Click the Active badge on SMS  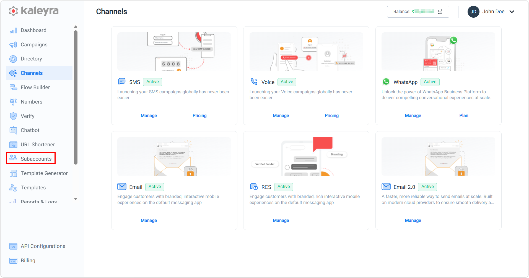point(152,82)
